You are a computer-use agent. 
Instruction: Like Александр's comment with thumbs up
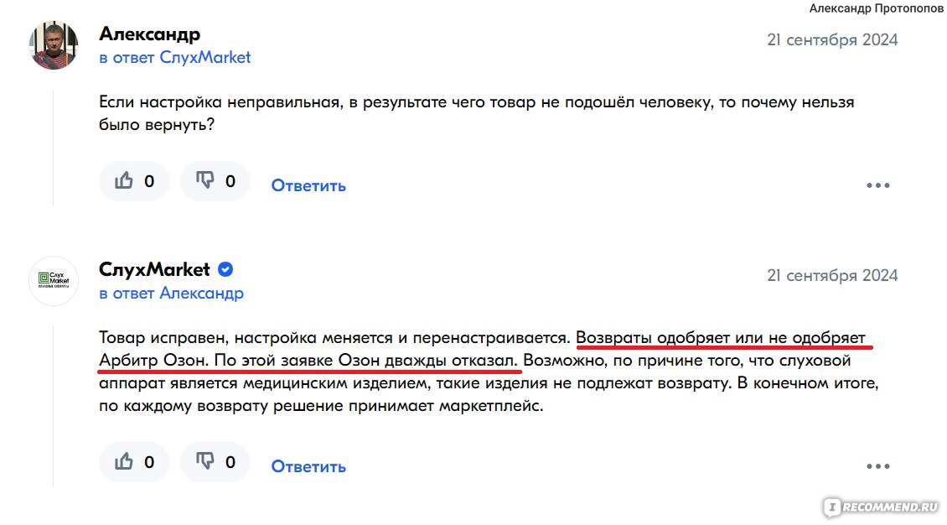(134, 180)
